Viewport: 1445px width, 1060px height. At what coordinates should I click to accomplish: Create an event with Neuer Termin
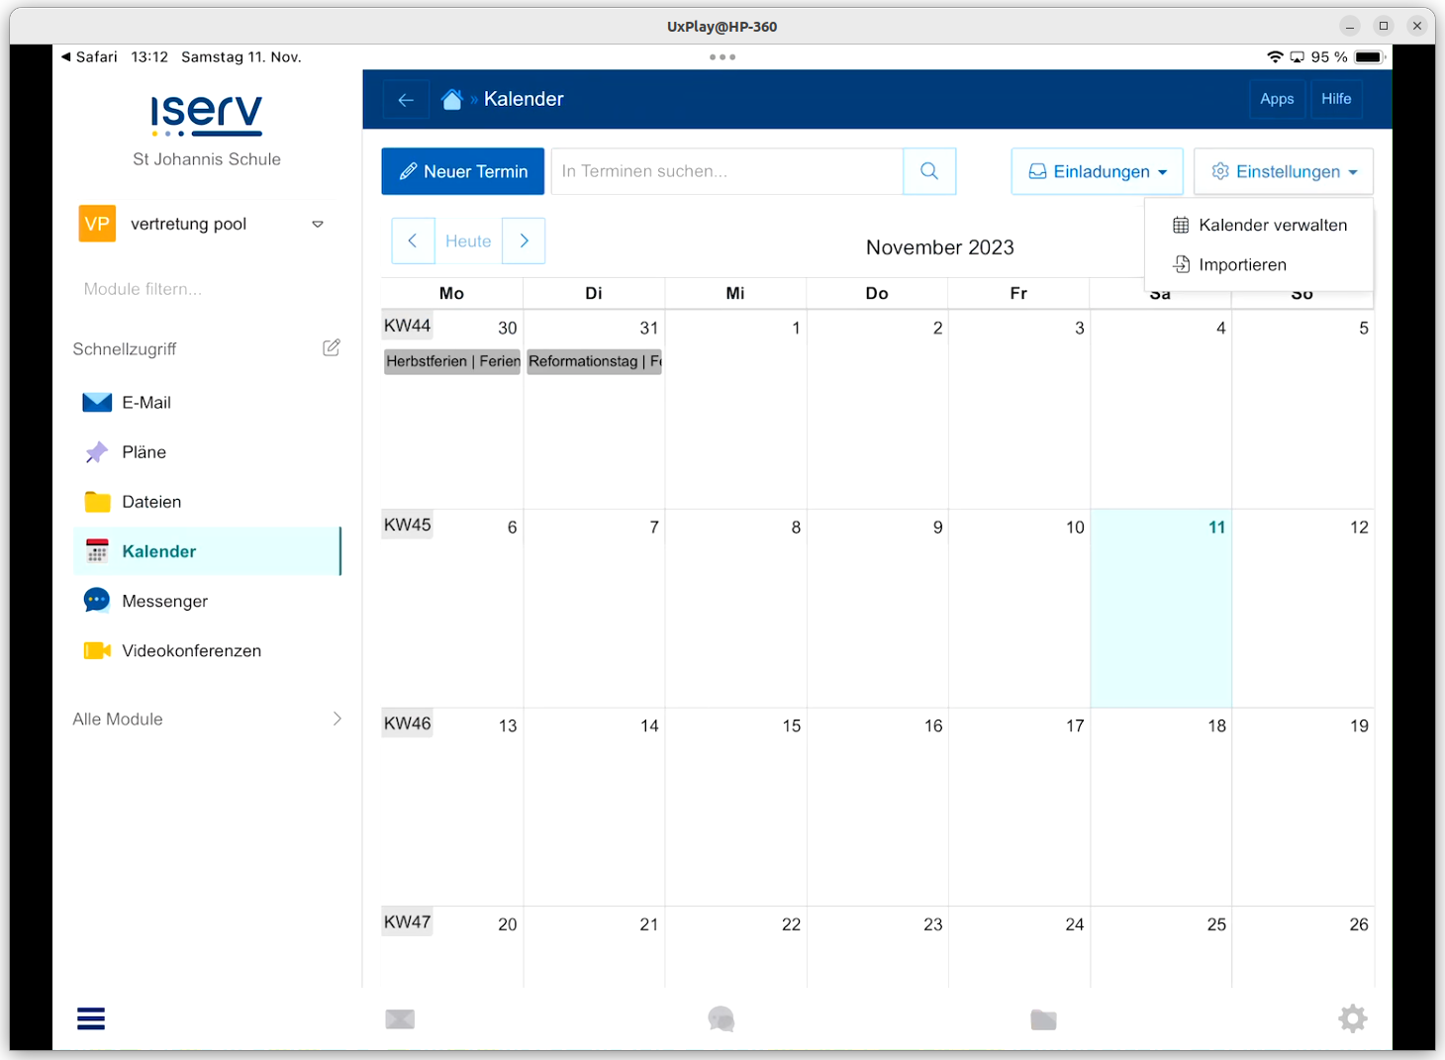click(x=462, y=170)
